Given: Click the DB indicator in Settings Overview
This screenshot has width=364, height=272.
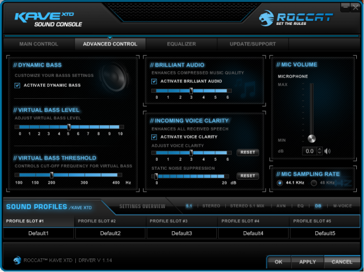Looking at the screenshot, I should (x=318, y=206).
